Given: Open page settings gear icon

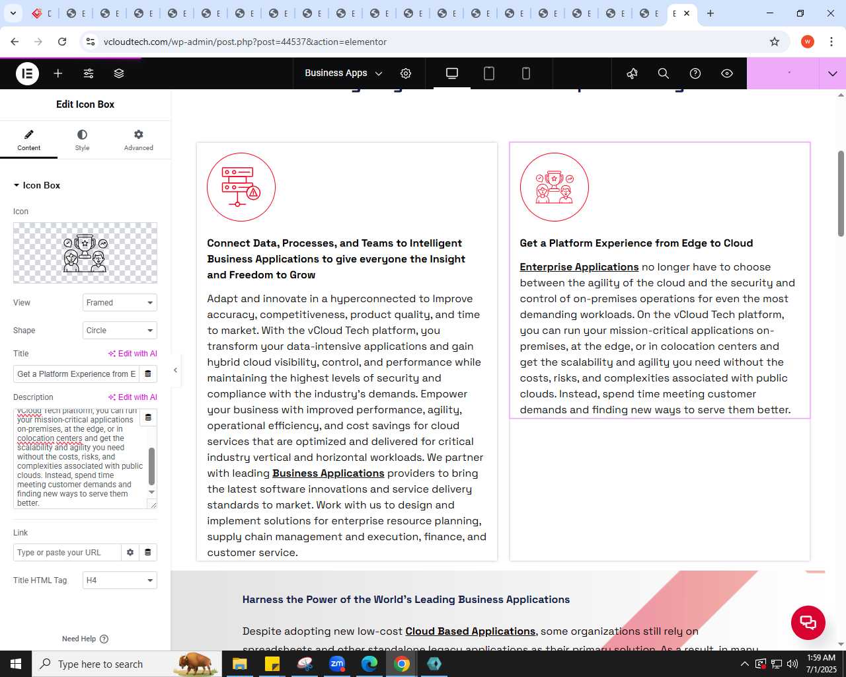Looking at the screenshot, I should pyautogui.click(x=406, y=73).
